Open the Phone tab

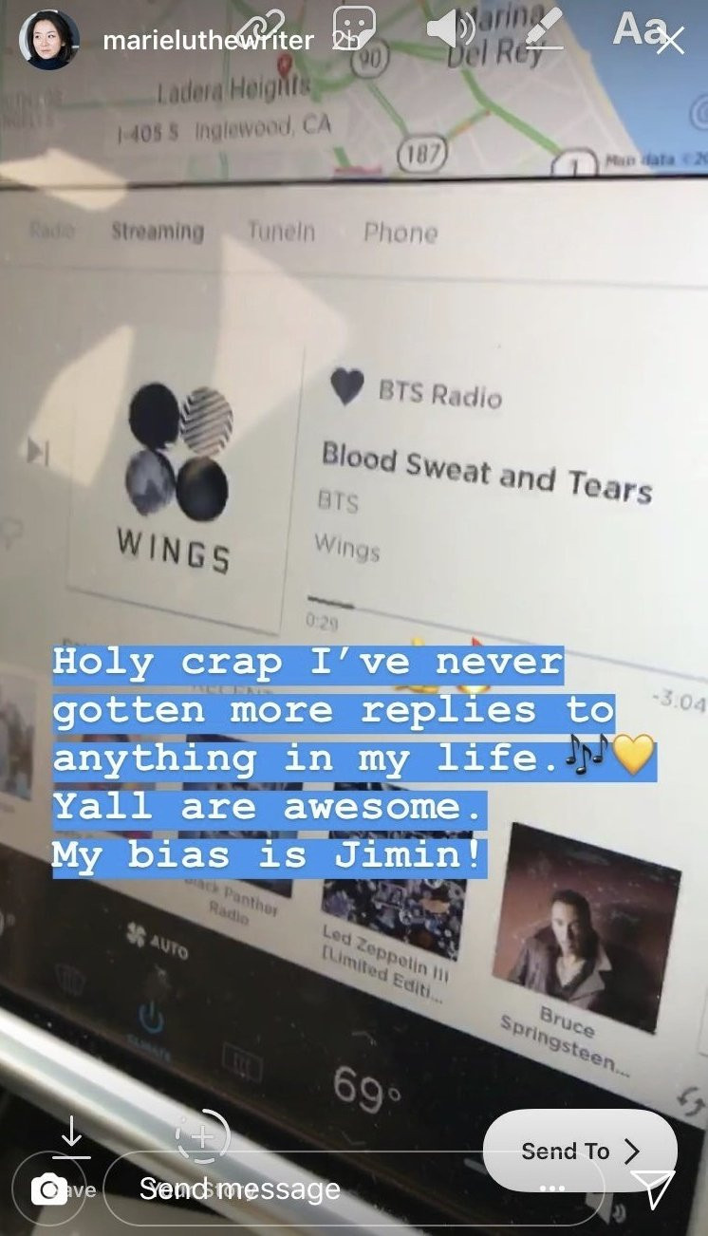pos(401,233)
